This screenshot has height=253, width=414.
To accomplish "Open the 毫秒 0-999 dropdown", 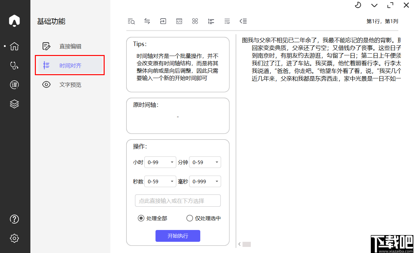I will pos(205,181).
